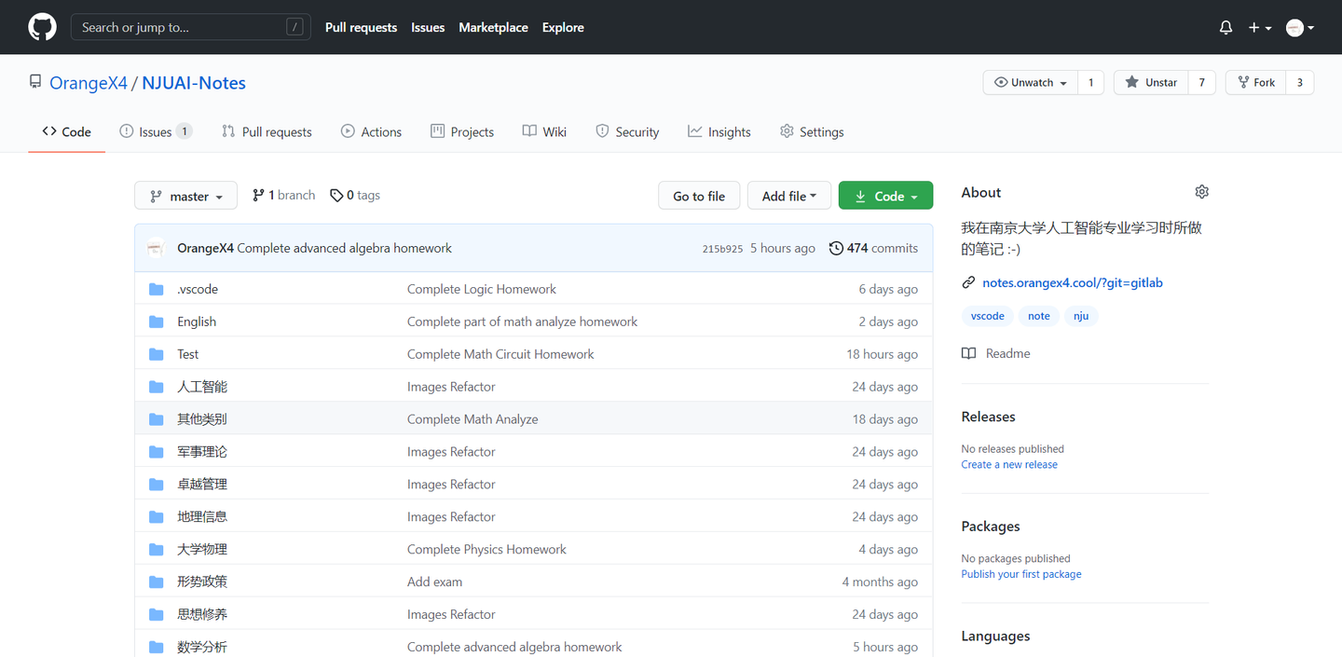1342x657 pixels.
Task: Open the notifications bell
Action: click(1226, 28)
